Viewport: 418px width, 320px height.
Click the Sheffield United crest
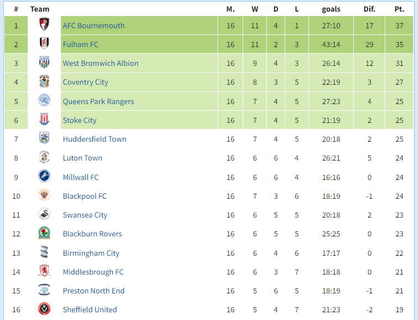click(44, 309)
